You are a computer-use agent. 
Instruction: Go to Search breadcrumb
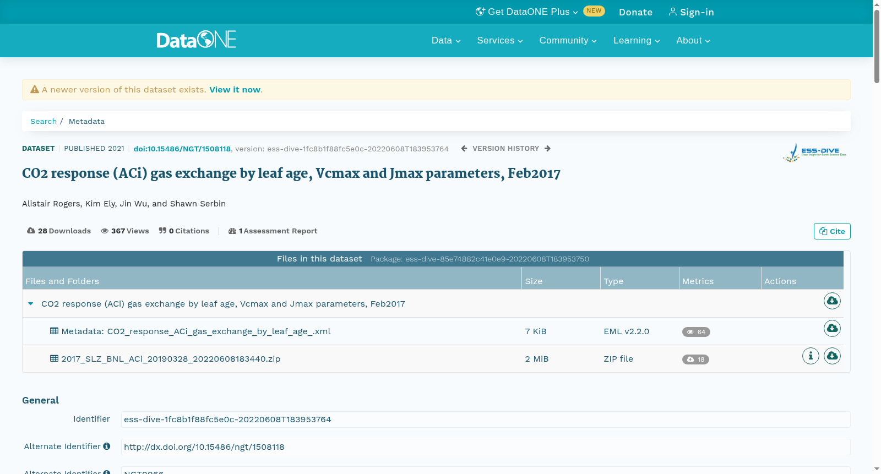click(x=43, y=122)
